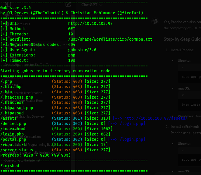Click the target URL http://10.10.103.97 in the terminal
Viewport: 201px width, 175px height.
90,23
